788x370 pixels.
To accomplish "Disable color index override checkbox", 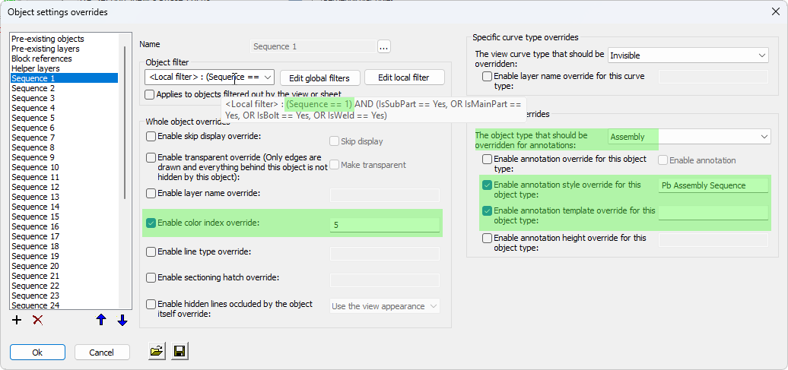I will click(x=151, y=223).
